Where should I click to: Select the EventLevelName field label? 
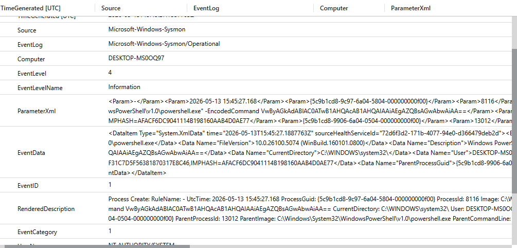(x=40, y=88)
